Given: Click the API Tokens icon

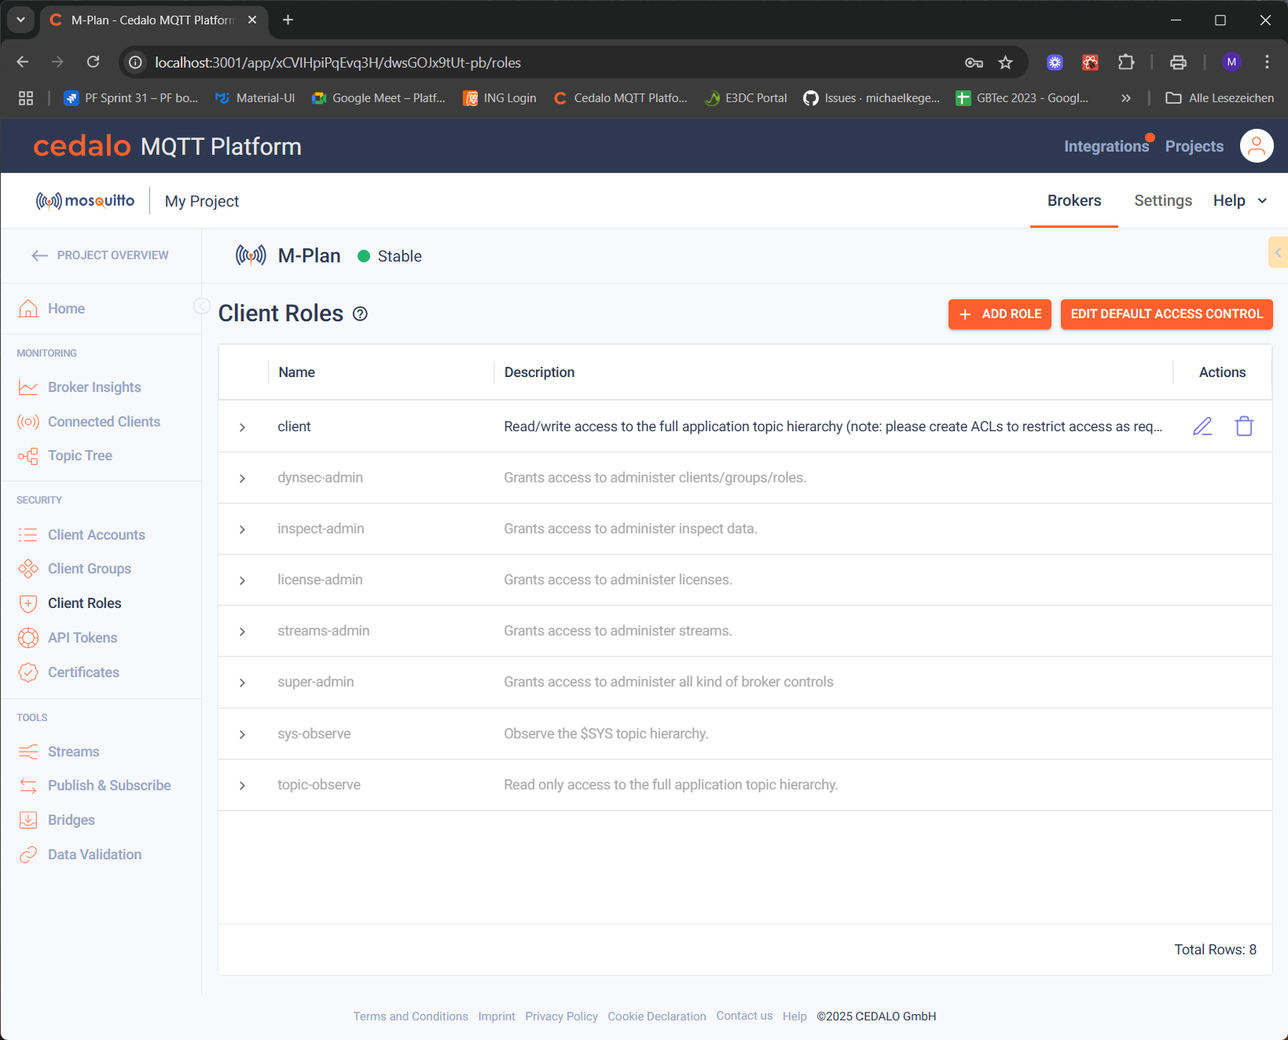Looking at the screenshot, I should [28, 638].
